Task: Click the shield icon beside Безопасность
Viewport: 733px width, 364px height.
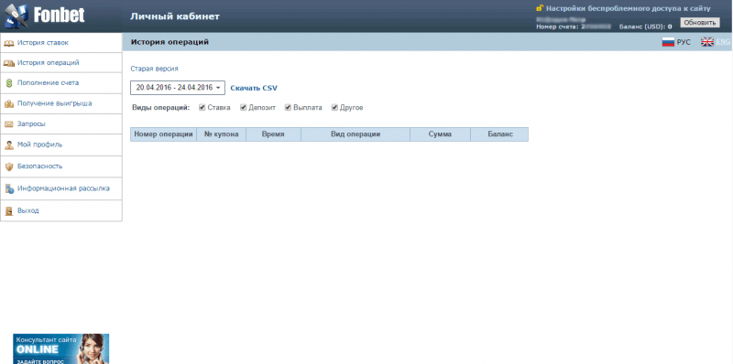Action: point(9,166)
